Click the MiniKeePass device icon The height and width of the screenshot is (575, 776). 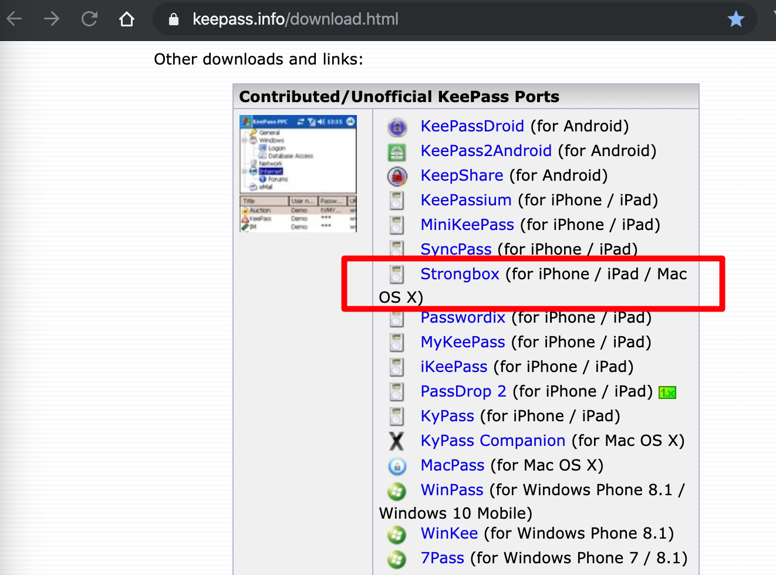tap(397, 225)
